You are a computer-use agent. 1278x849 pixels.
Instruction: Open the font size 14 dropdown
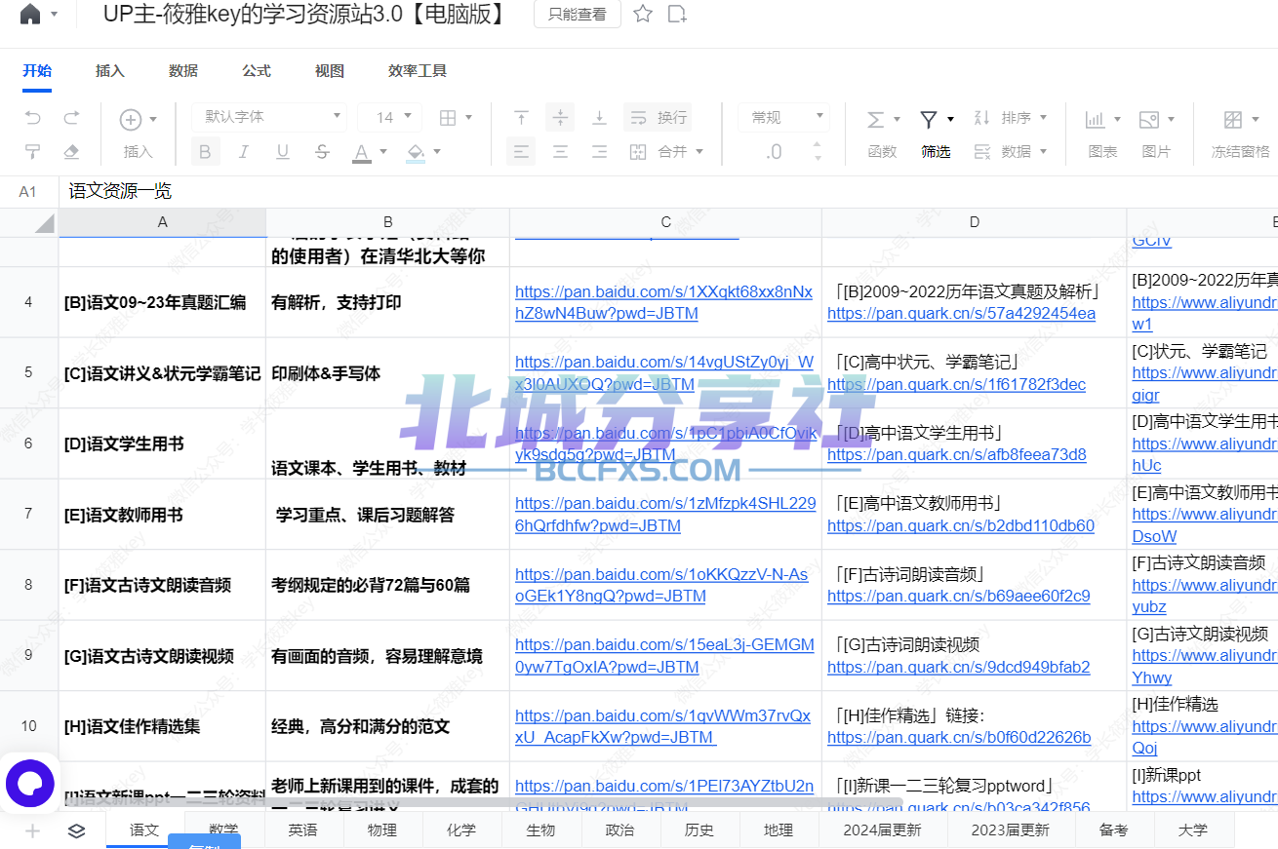pos(389,118)
